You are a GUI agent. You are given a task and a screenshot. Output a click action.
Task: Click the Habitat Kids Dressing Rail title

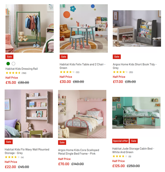click(22, 69)
